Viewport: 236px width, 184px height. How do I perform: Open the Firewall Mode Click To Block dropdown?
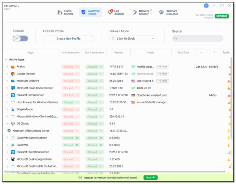point(133,38)
